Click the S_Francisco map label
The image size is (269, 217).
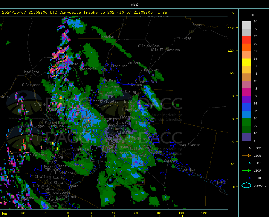coord(117,66)
